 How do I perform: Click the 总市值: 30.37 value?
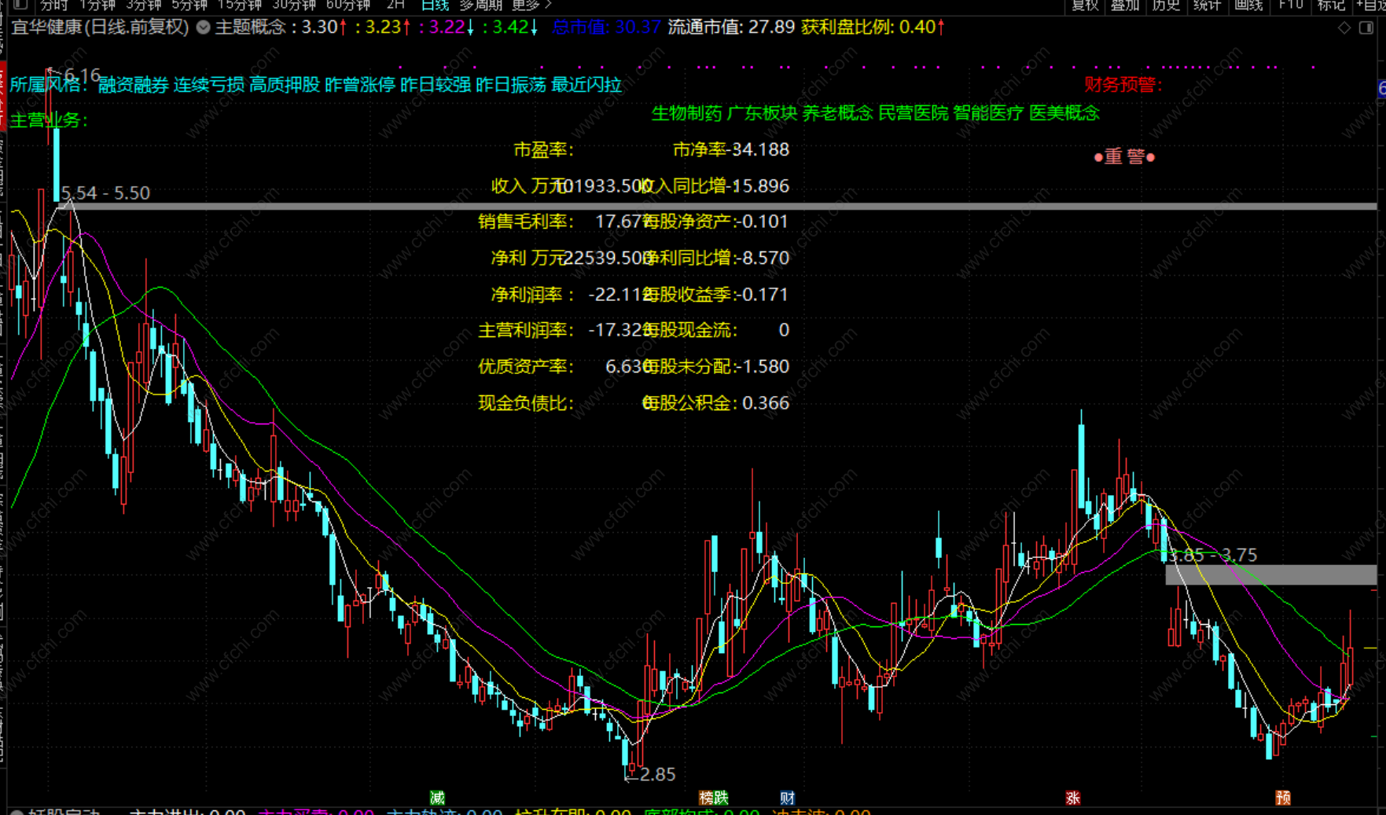[606, 28]
